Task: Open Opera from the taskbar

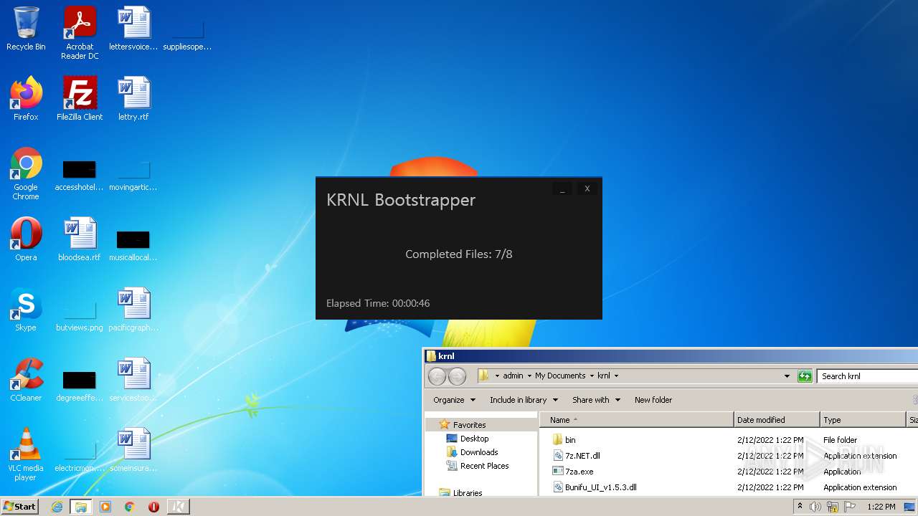Action: tap(153, 507)
